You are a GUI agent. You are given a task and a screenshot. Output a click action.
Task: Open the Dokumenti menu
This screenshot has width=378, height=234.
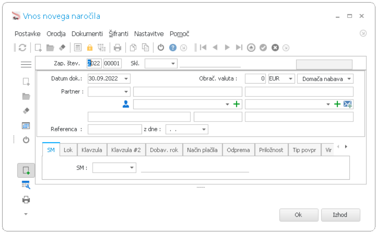coord(87,34)
